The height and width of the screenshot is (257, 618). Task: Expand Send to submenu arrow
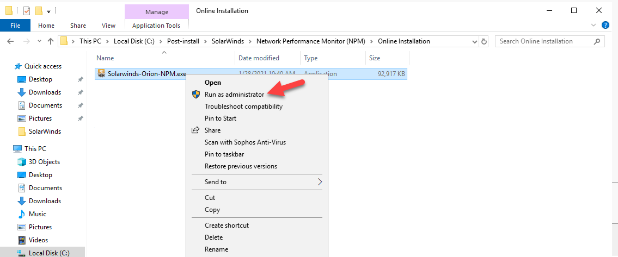pos(320,182)
